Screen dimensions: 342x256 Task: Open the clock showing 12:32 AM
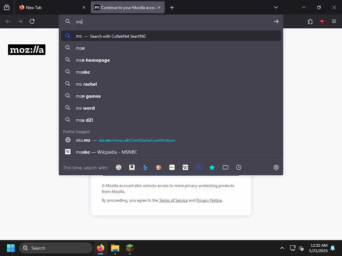point(318,248)
